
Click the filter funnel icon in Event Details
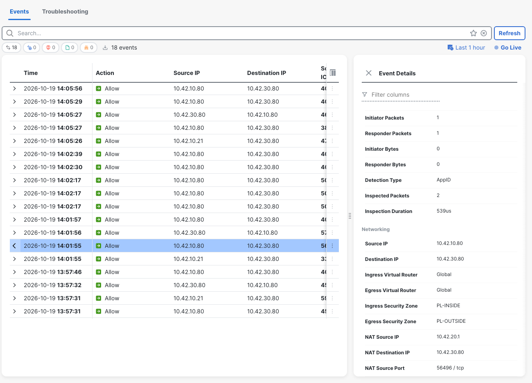[365, 95]
